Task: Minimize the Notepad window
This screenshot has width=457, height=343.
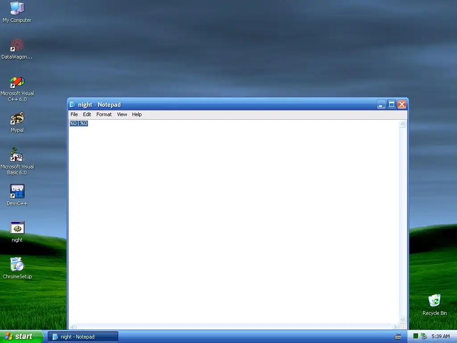Action: pyautogui.click(x=381, y=105)
